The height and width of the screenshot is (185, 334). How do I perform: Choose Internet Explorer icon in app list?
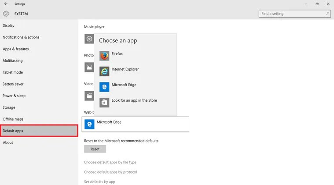(x=104, y=71)
